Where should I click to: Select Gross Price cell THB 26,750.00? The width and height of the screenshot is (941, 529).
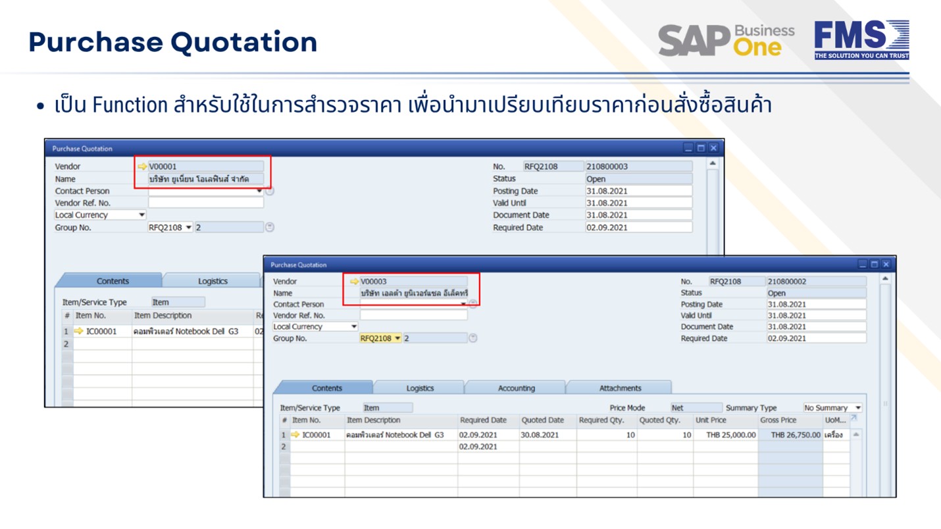click(x=790, y=435)
